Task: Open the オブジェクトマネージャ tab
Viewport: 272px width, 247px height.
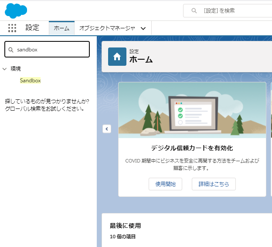Action: tap(107, 28)
